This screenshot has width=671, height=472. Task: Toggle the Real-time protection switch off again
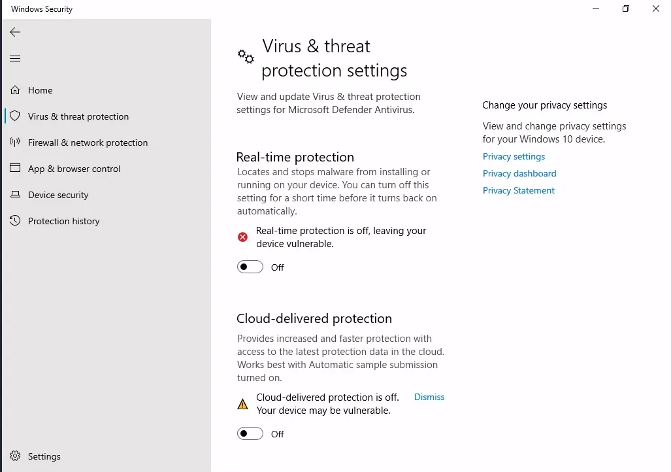point(250,267)
